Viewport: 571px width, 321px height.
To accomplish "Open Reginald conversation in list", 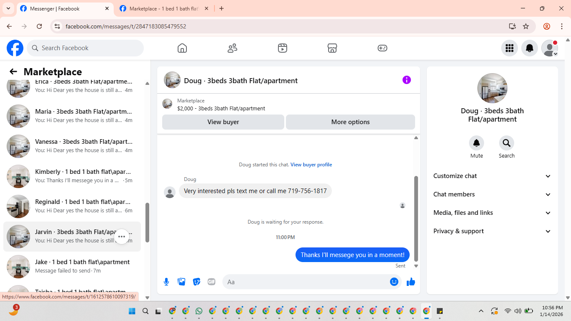I will pos(72,206).
